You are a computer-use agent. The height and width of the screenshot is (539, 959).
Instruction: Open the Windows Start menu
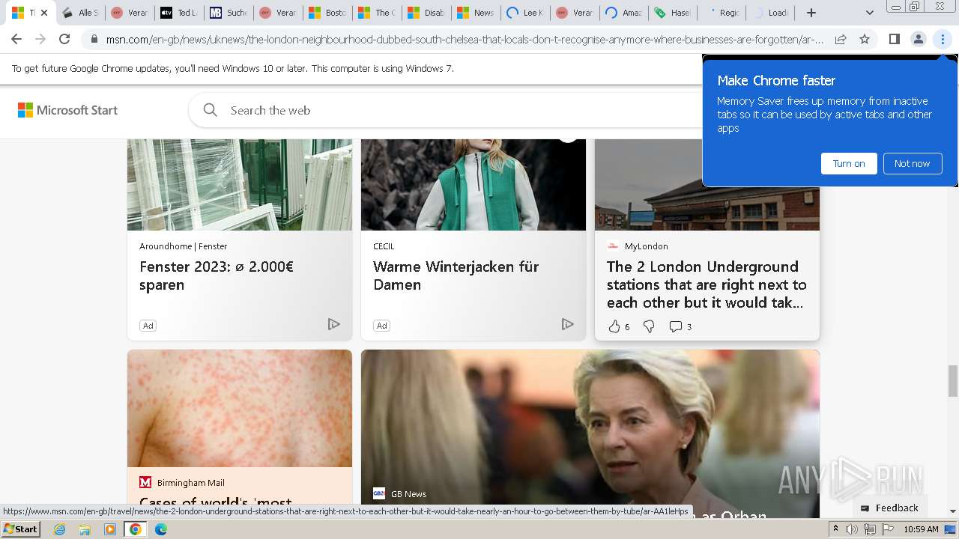[20, 529]
